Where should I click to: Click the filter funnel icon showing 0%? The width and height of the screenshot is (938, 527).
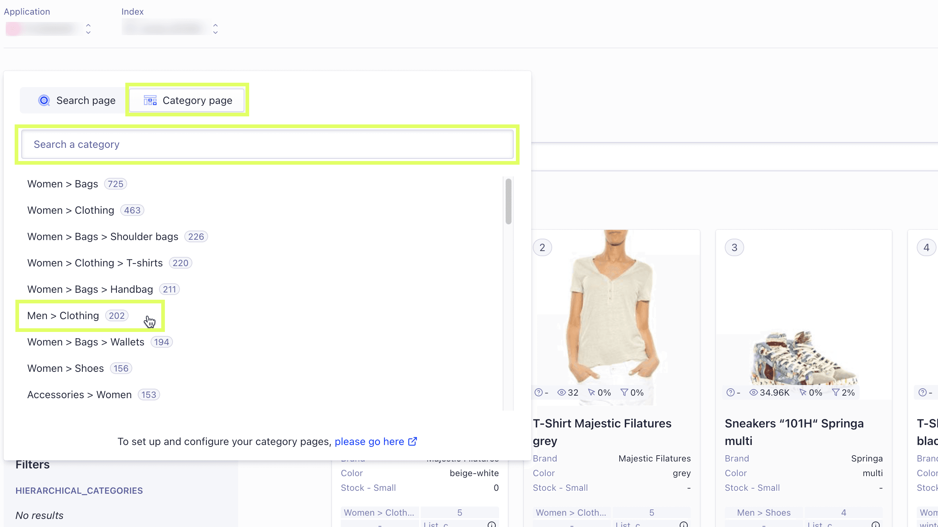[x=624, y=392]
